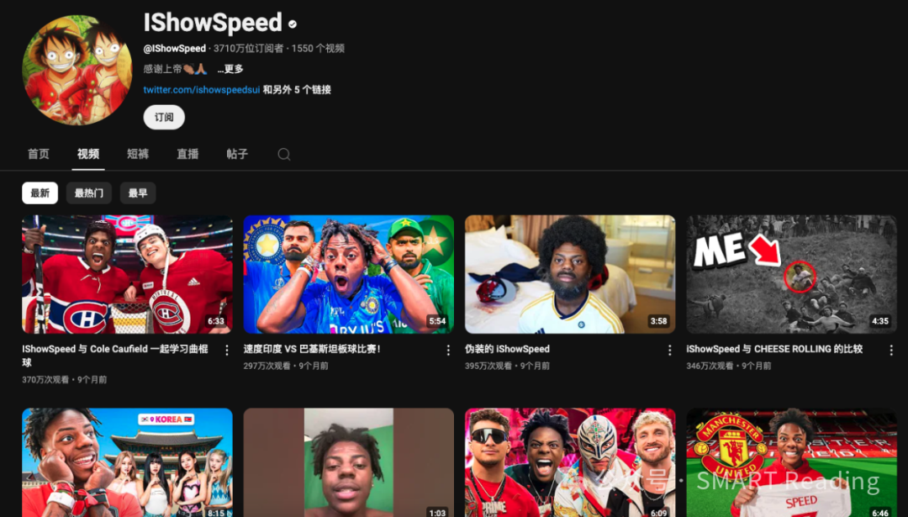Screen dimensions: 908x517
Task: Open title iShowSpeed 与 Cole Caufield 一起学习曲棍球
Action: [114, 356]
